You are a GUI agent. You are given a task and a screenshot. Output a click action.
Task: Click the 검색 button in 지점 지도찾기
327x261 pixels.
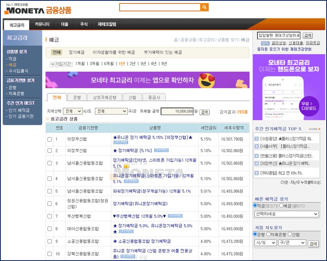pos(313,243)
